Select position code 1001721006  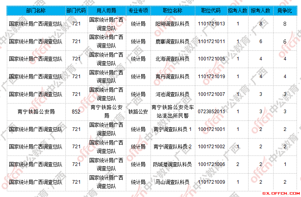211,164
